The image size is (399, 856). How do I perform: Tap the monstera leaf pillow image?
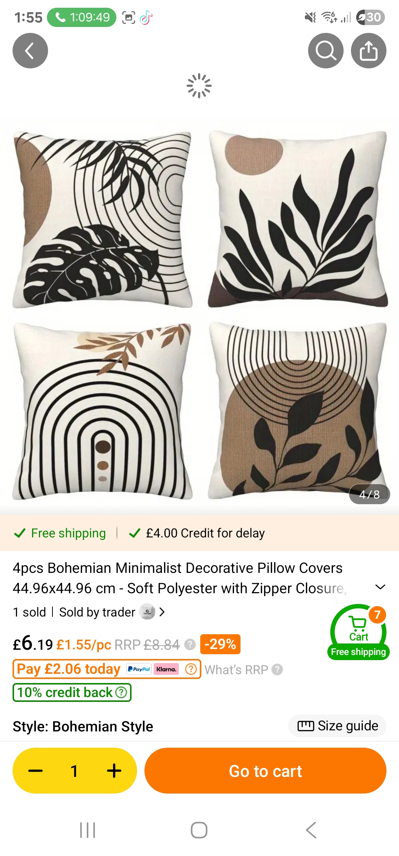point(102,219)
